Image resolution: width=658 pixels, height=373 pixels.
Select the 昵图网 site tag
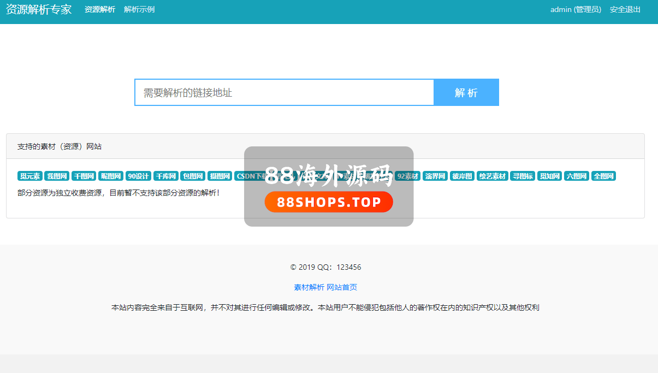[111, 176]
